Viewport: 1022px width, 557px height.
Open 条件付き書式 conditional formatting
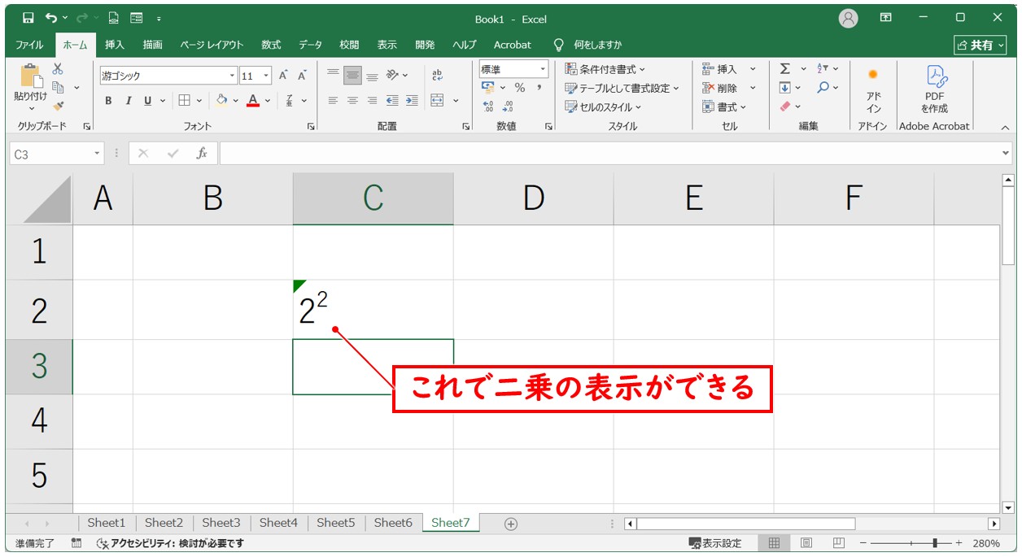[605, 69]
